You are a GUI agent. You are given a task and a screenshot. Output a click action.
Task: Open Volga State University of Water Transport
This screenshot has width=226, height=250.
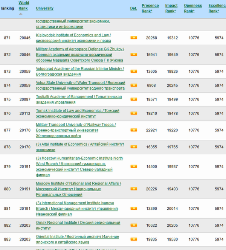click(x=81, y=85)
